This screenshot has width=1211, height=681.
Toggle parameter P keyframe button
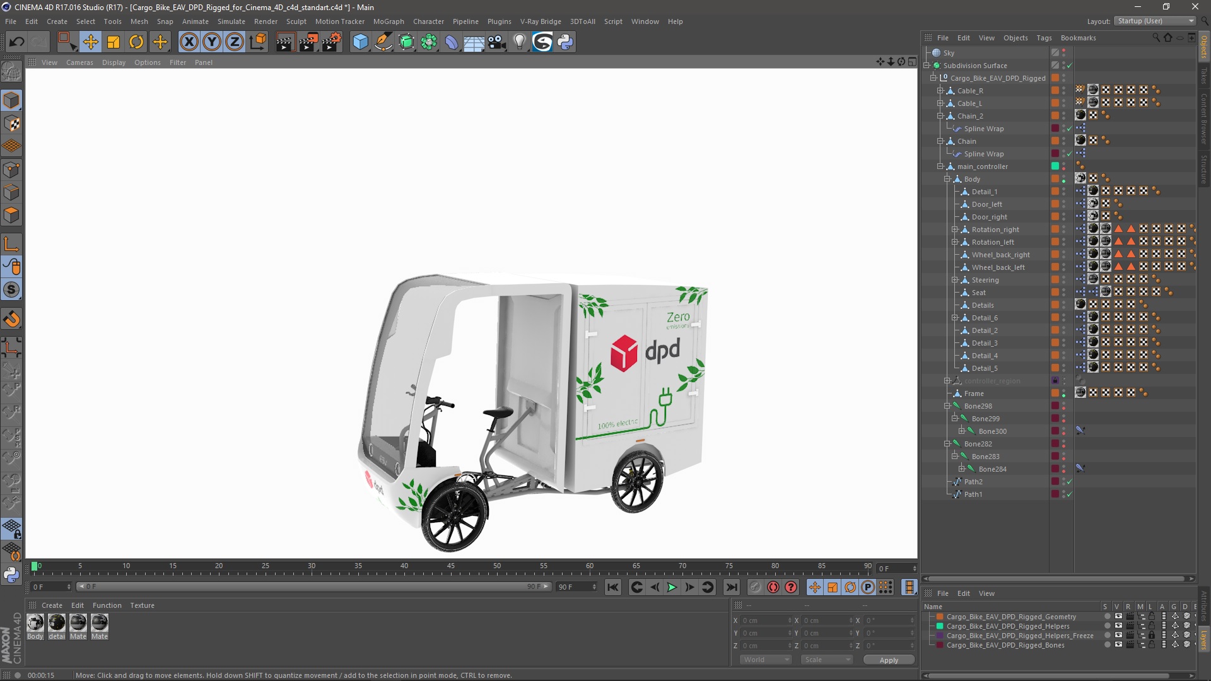(868, 587)
